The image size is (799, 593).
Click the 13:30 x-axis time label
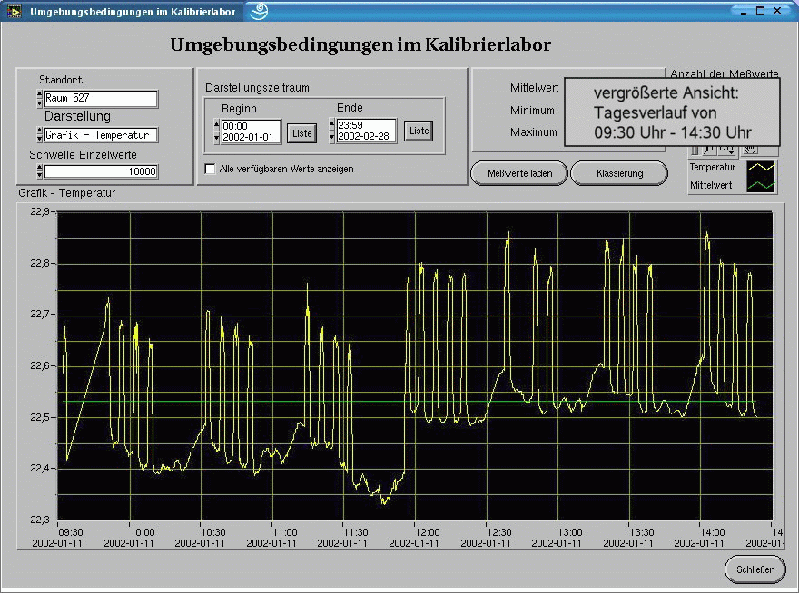(x=642, y=532)
